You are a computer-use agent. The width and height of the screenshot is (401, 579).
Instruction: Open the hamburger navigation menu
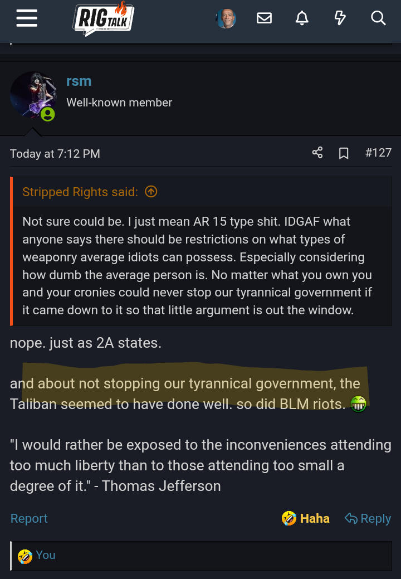[x=27, y=18]
